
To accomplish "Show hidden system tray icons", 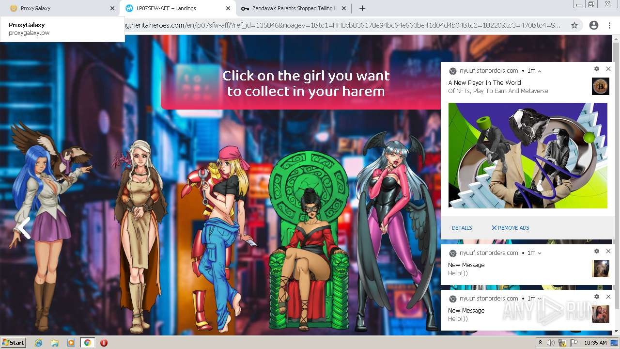I will pos(540,343).
